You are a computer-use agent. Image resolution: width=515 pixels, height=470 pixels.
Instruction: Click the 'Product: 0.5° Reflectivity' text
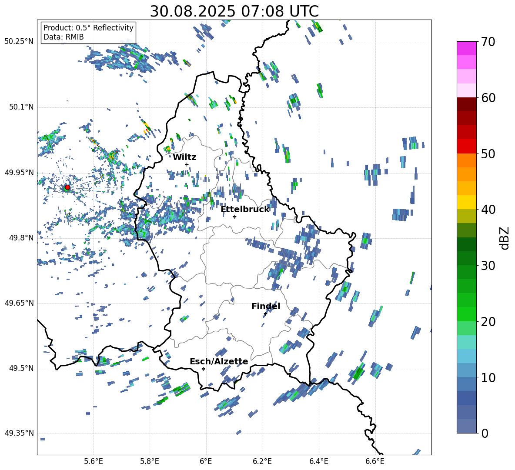coord(88,28)
